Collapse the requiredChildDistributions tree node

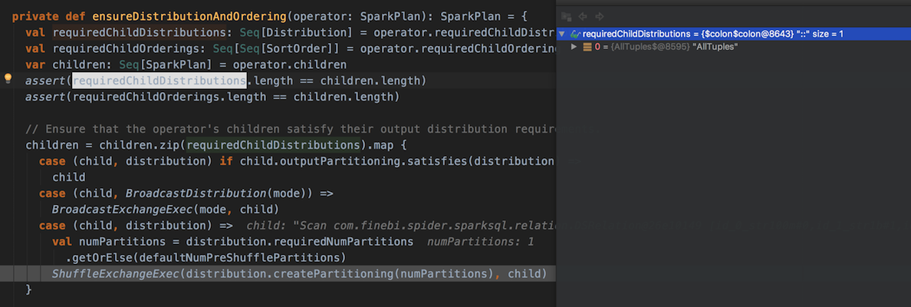tap(562, 34)
